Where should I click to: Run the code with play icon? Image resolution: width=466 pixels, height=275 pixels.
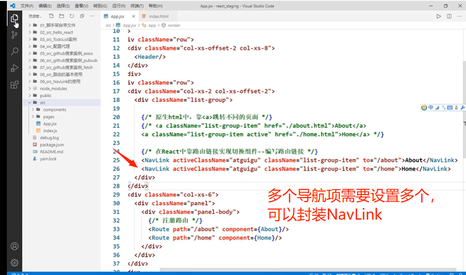(x=439, y=16)
